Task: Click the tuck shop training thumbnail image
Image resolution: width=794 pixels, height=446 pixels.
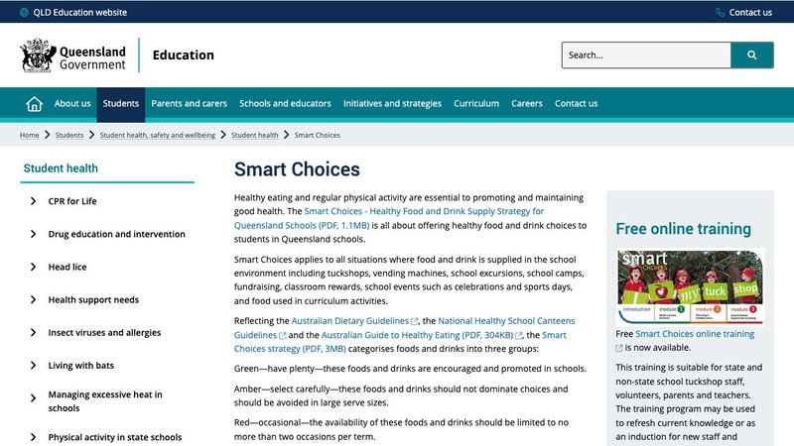Action: point(690,286)
